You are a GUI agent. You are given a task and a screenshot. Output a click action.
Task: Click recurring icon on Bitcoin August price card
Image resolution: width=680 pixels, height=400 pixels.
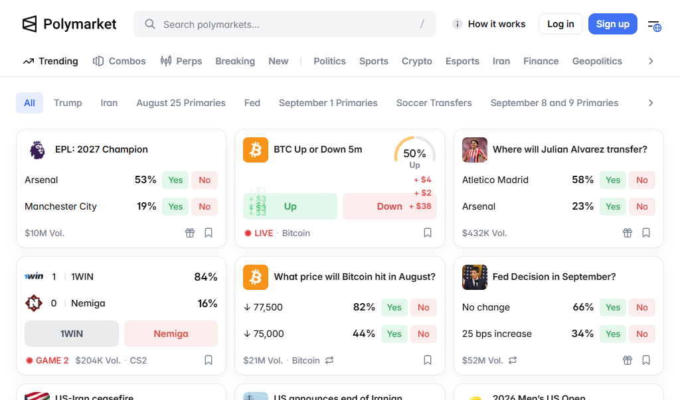[x=329, y=360]
